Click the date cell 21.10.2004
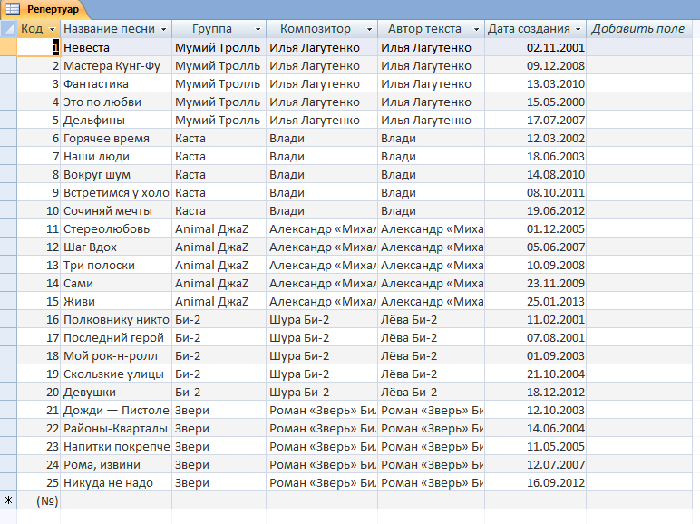The image size is (700, 524). pyautogui.click(x=535, y=374)
